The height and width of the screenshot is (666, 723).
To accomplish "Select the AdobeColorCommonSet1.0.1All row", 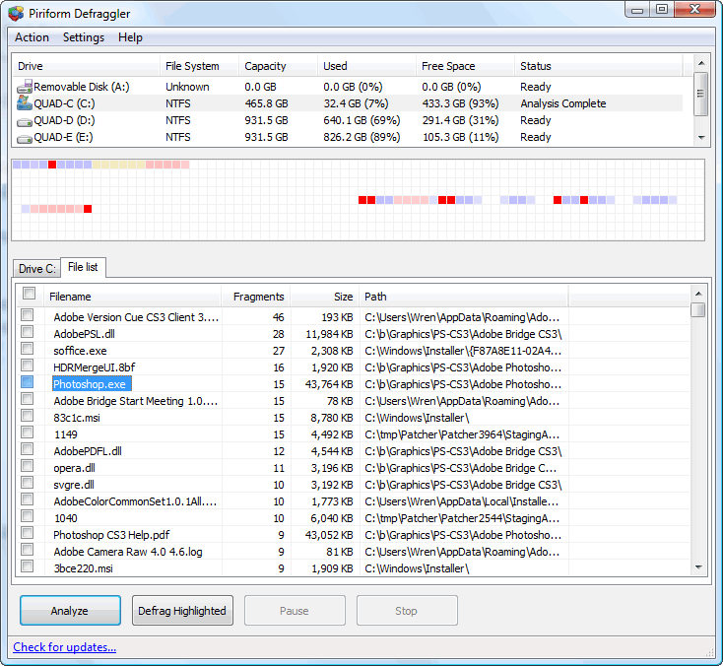I will (x=354, y=501).
